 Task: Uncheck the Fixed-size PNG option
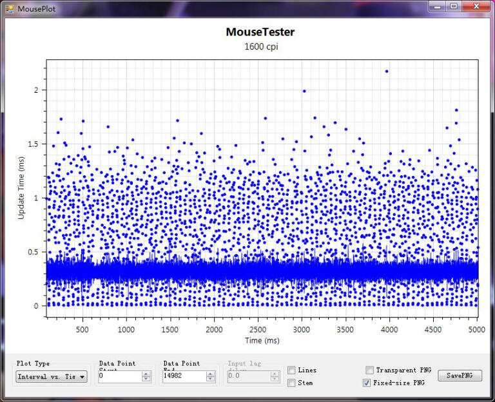click(367, 383)
